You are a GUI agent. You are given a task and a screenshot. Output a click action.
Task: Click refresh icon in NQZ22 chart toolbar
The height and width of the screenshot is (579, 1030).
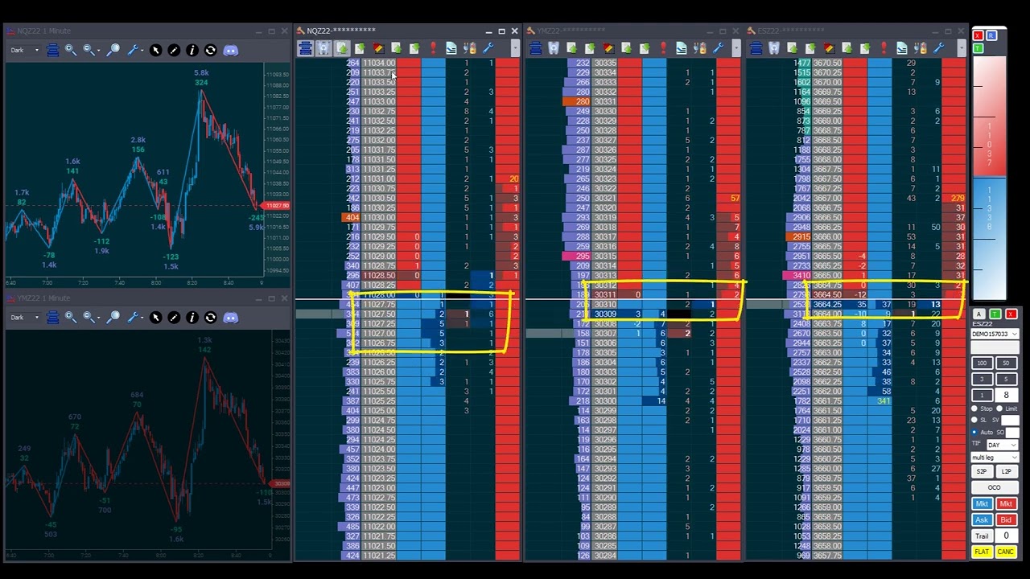click(x=211, y=50)
